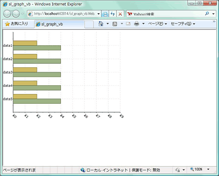Click the Print icon
Viewport: 219px width, 176px height.
click(x=137, y=24)
